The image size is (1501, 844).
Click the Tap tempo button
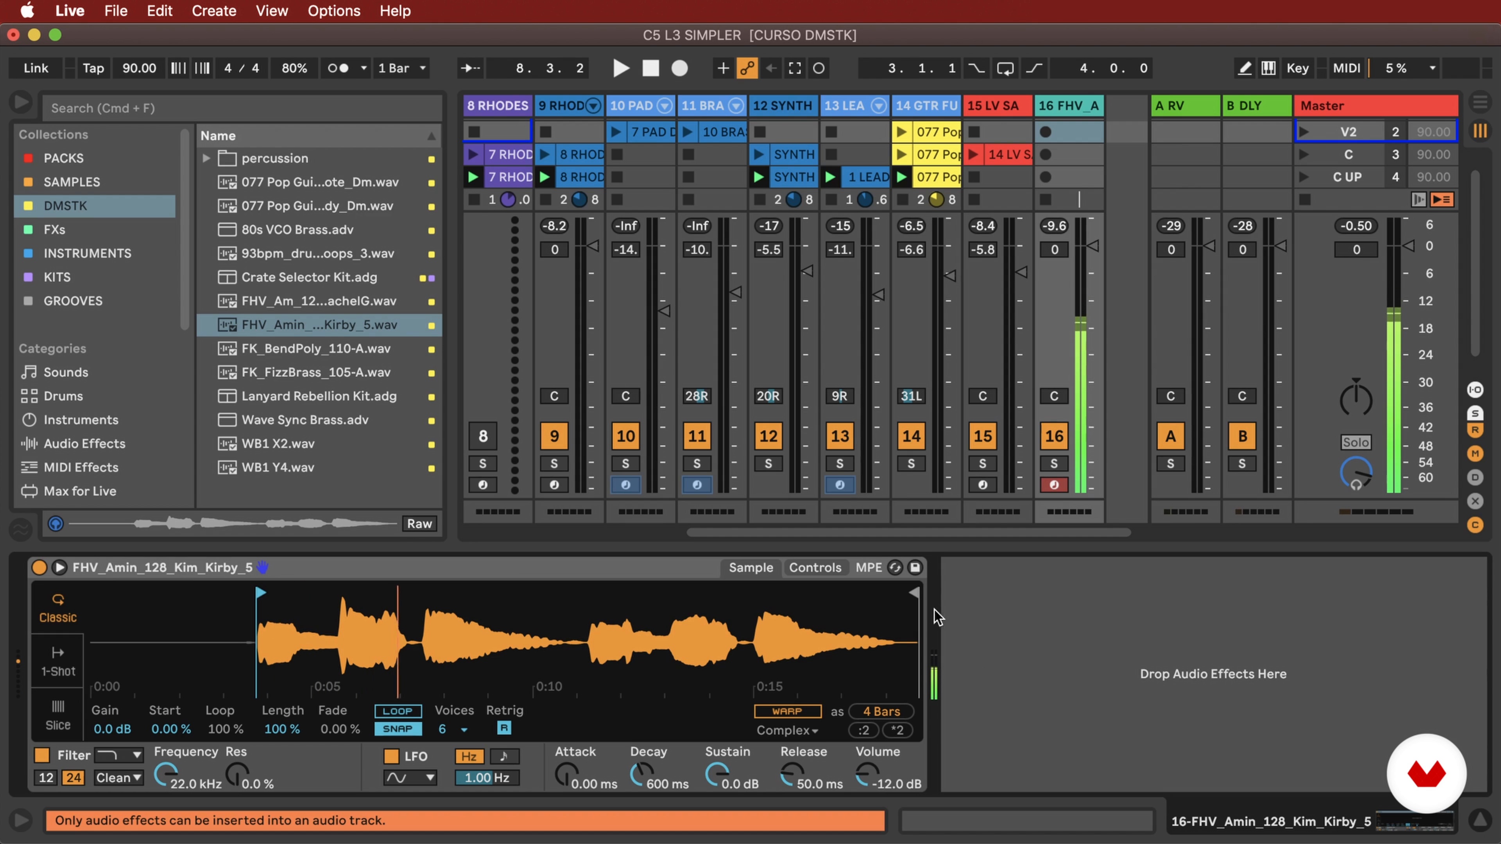coord(93,68)
